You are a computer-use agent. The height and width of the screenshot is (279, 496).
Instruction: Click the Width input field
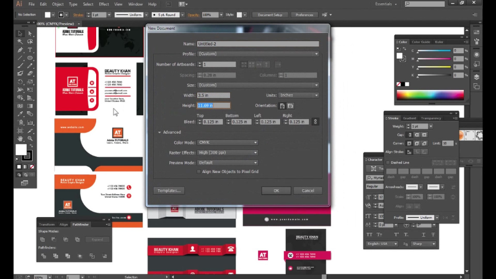click(213, 95)
